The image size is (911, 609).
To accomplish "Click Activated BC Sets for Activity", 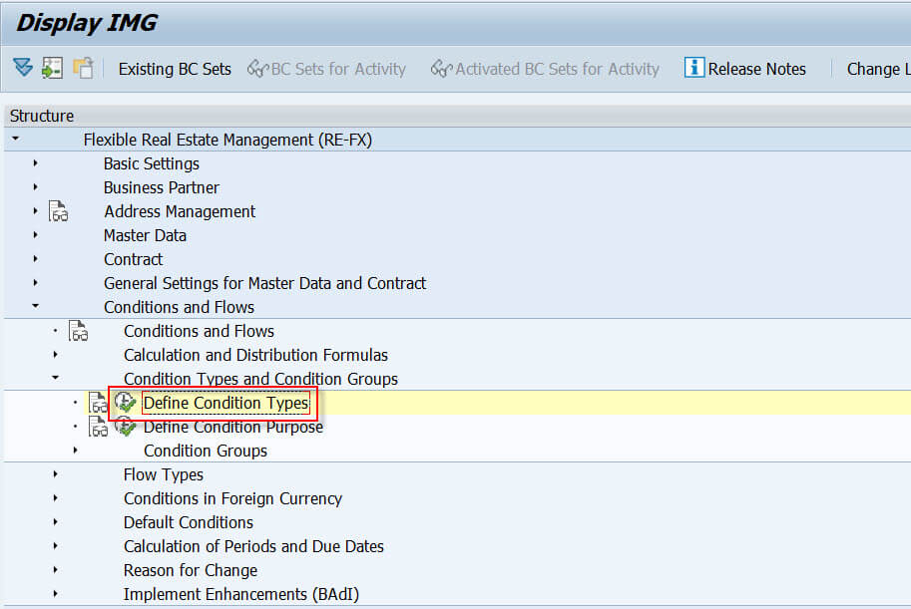I will [545, 69].
